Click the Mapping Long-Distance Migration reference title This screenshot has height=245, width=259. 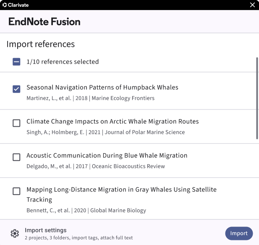point(121,194)
